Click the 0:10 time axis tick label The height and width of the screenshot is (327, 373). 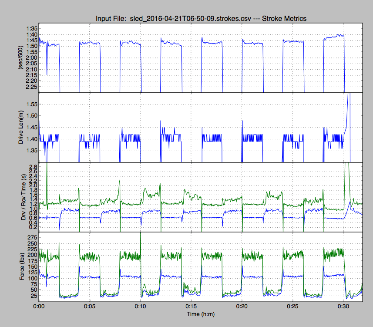click(x=141, y=306)
